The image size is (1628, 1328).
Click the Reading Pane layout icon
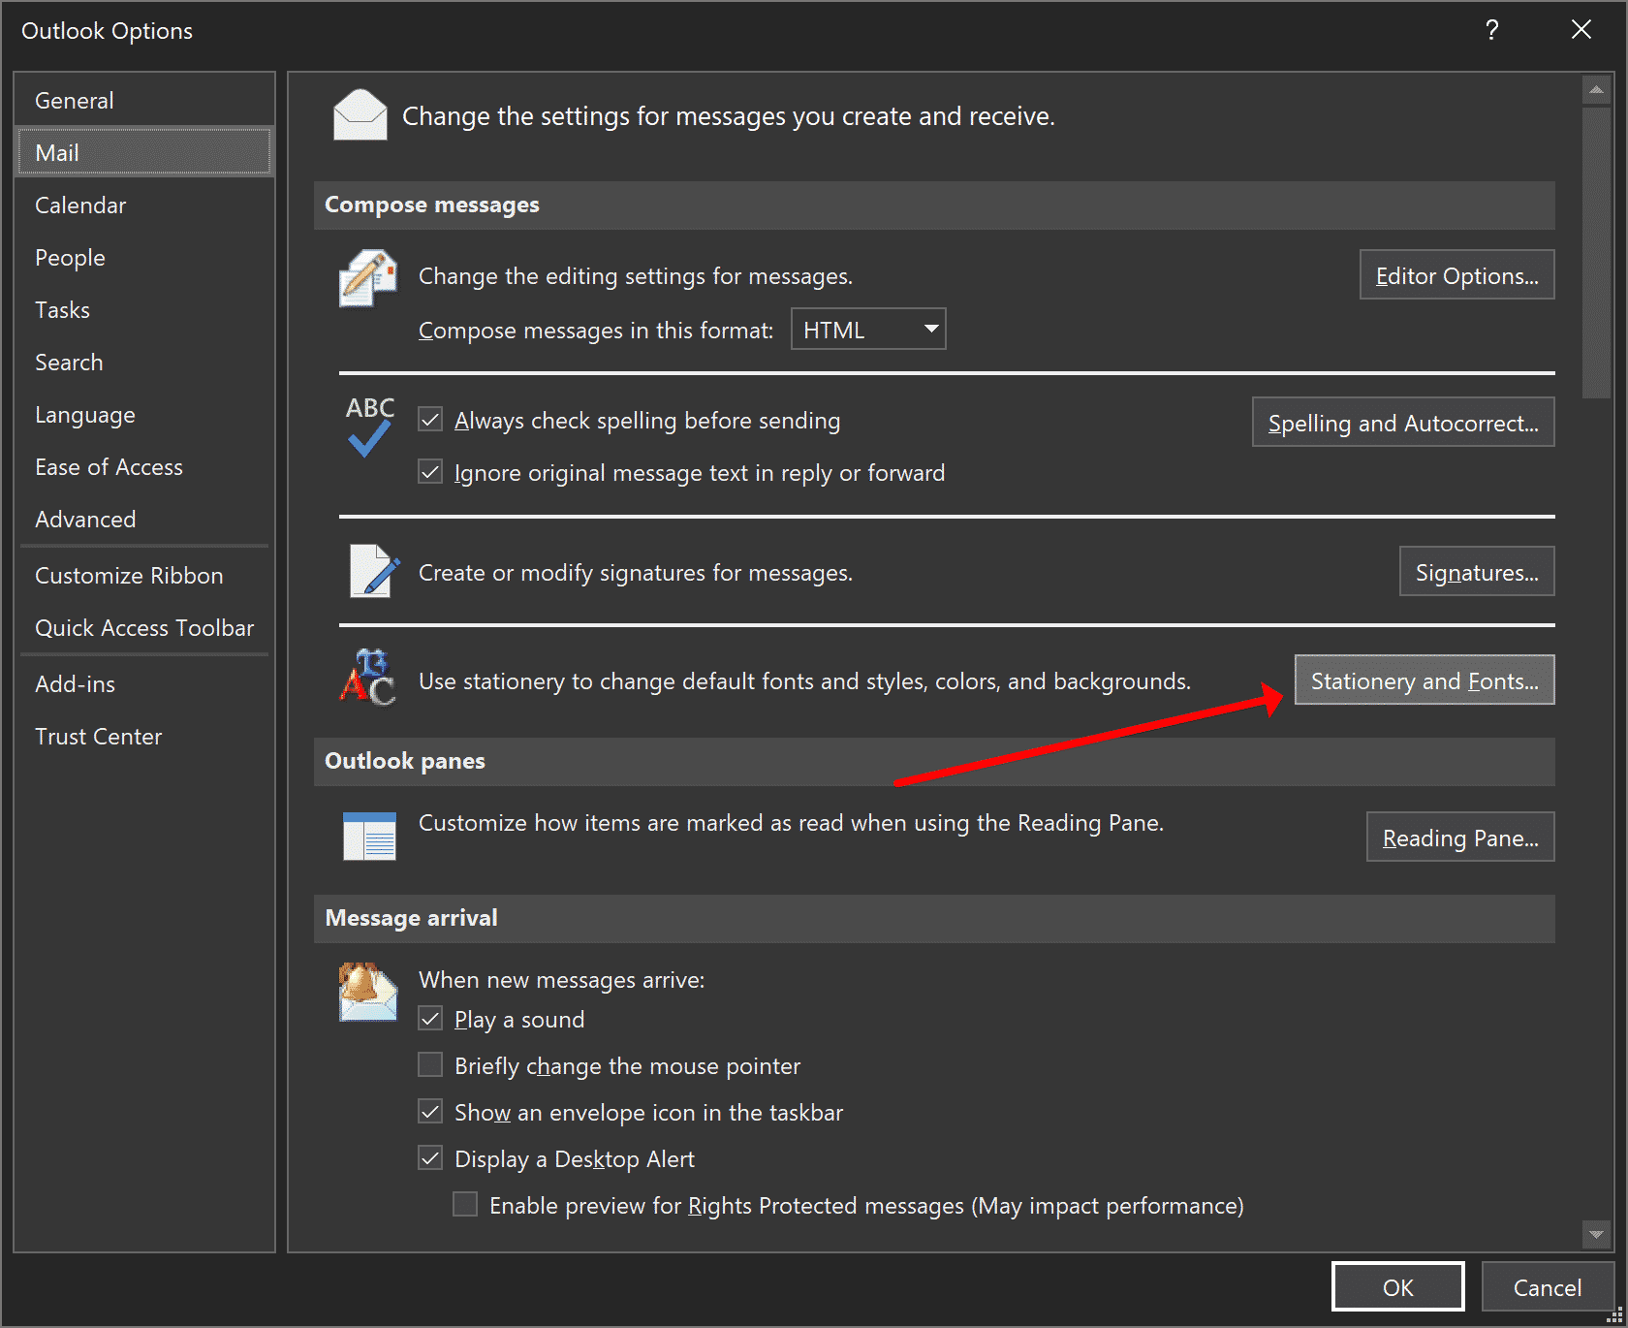(369, 836)
